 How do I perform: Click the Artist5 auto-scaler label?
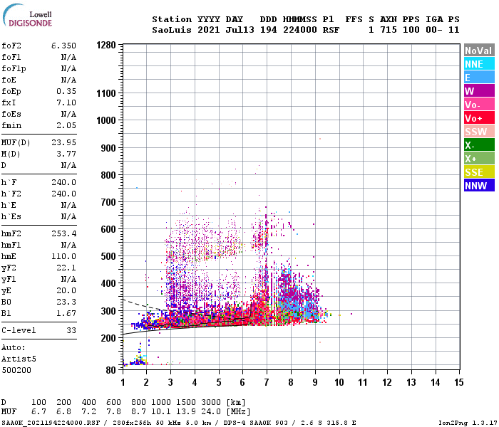coord(19,359)
